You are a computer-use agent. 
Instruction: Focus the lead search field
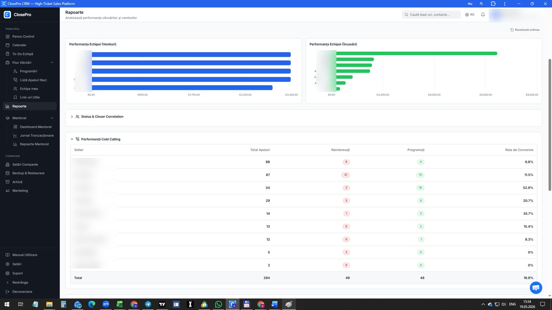pyautogui.click(x=431, y=15)
